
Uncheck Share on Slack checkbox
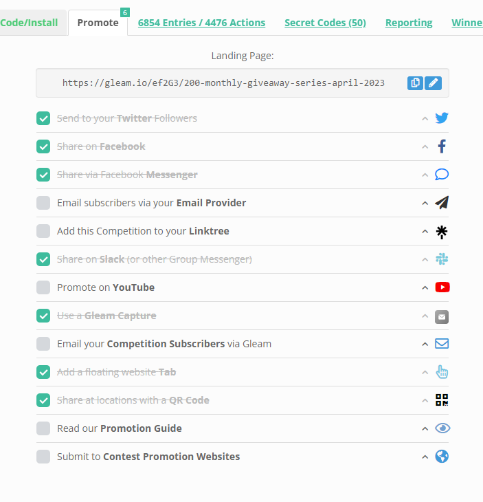pyautogui.click(x=43, y=259)
